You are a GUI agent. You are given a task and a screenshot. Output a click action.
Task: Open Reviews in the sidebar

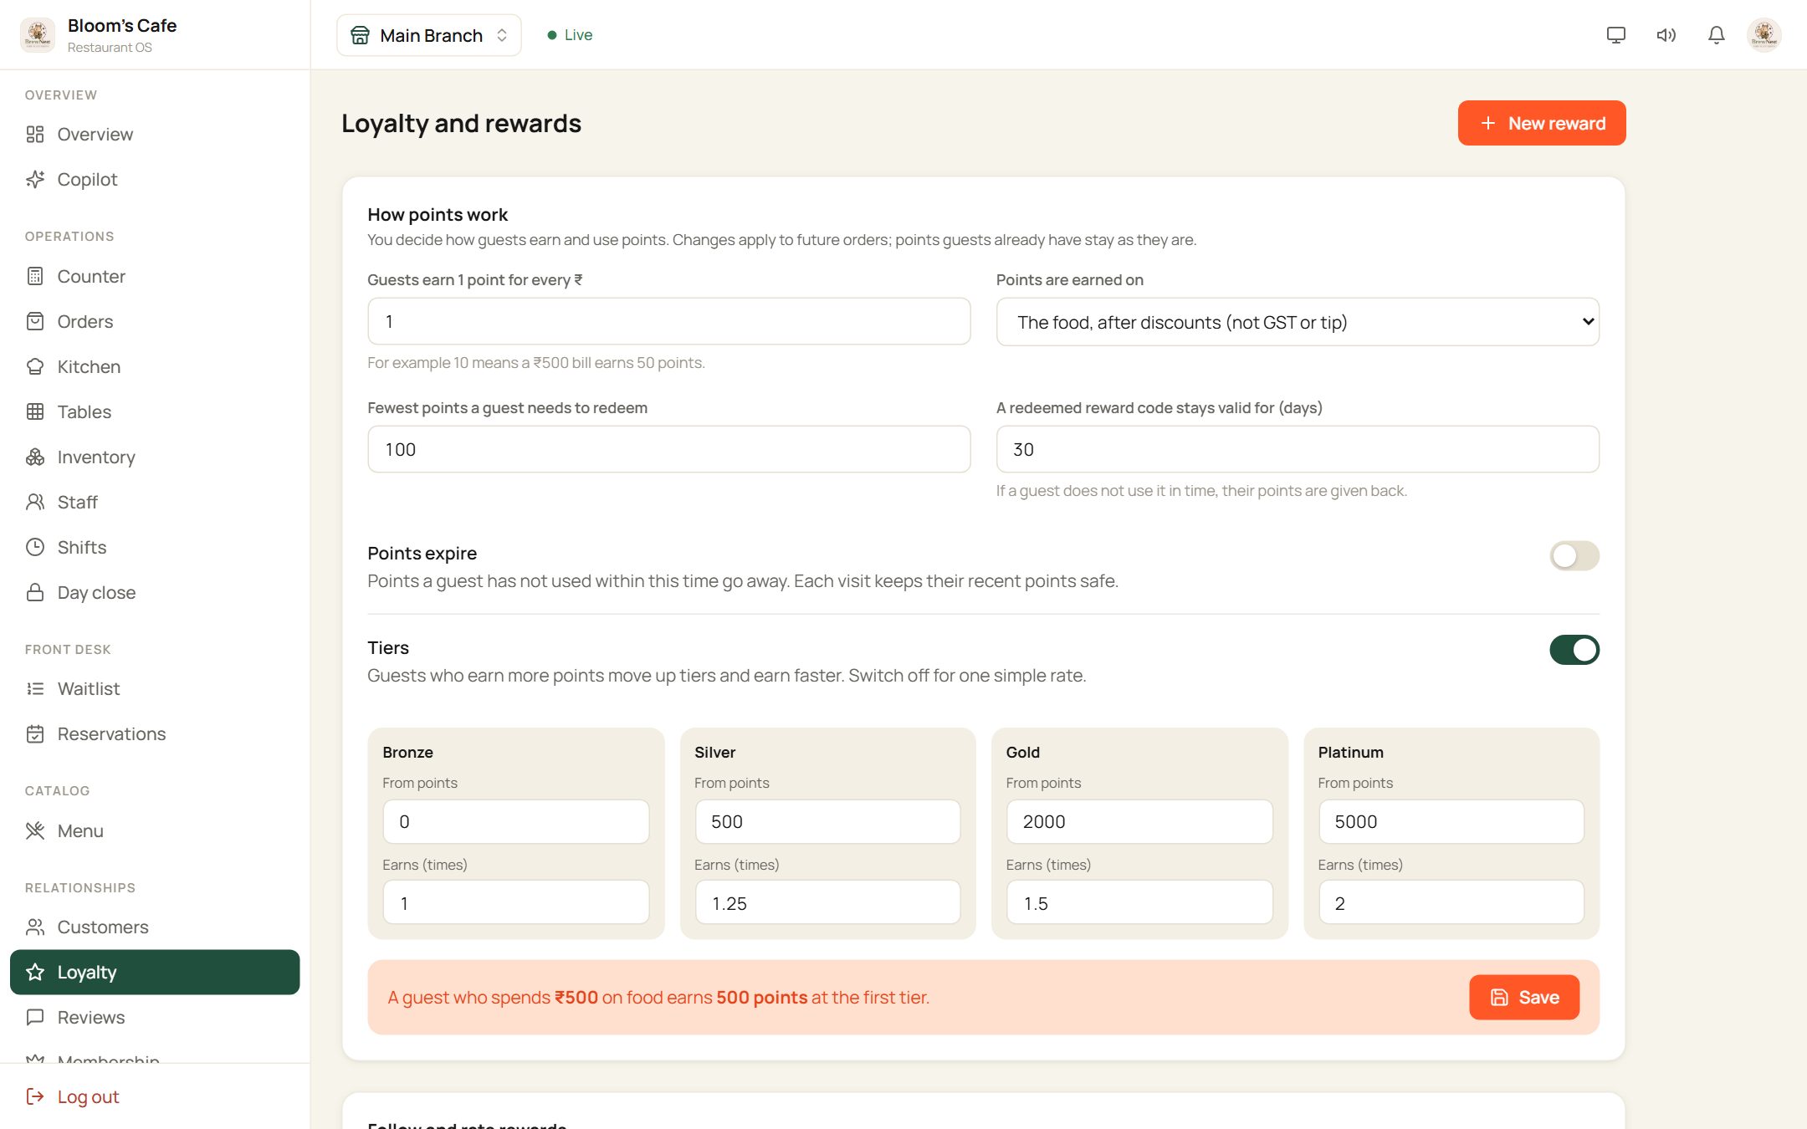(155, 1018)
